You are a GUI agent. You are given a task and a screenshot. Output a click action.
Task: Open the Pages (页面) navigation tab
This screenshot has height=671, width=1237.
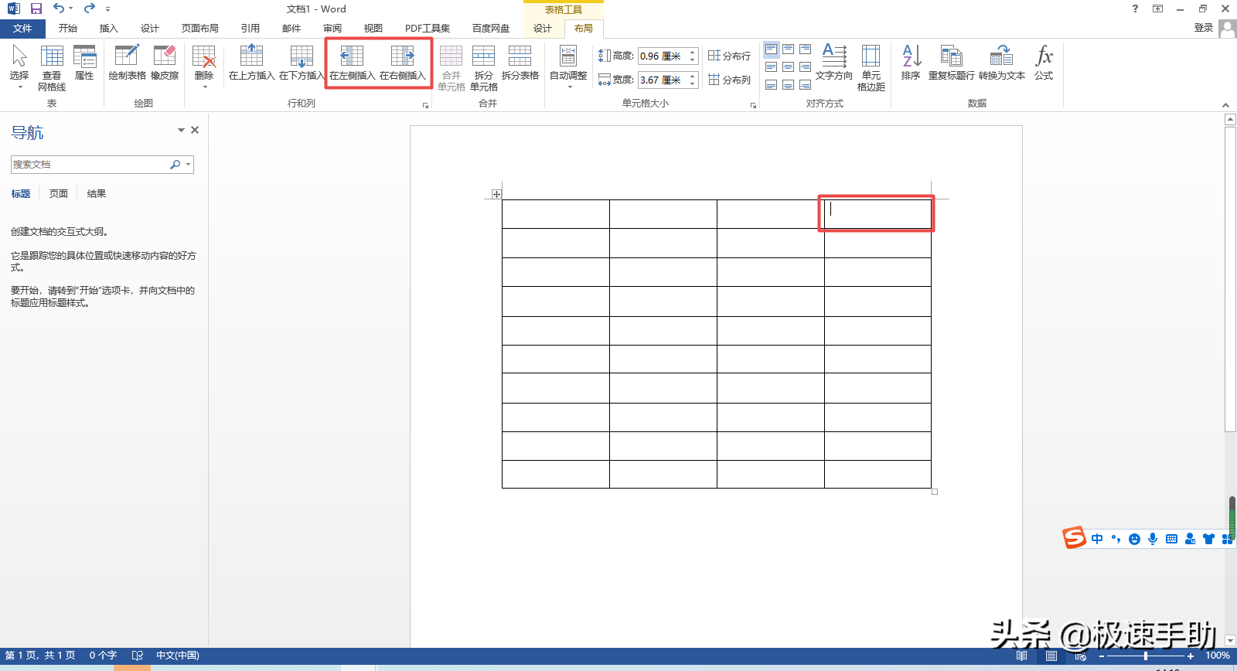(x=59, y=194)
